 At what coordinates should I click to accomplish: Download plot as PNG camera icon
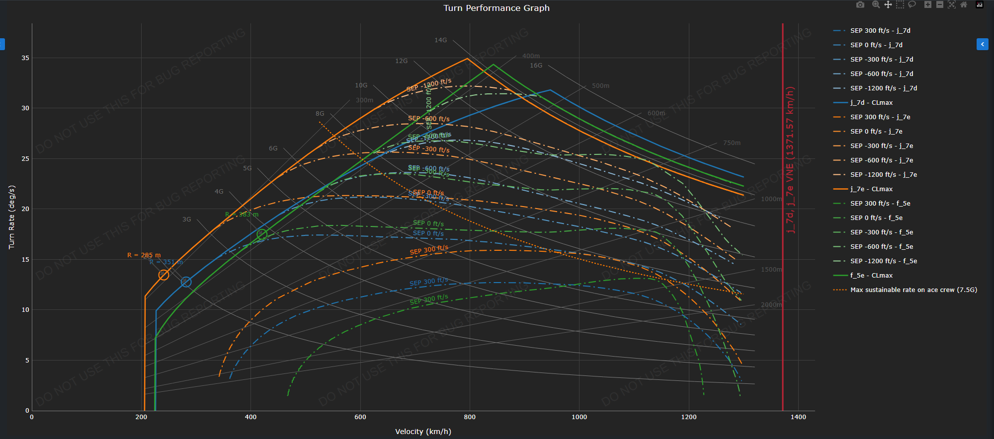click(860, 4)
